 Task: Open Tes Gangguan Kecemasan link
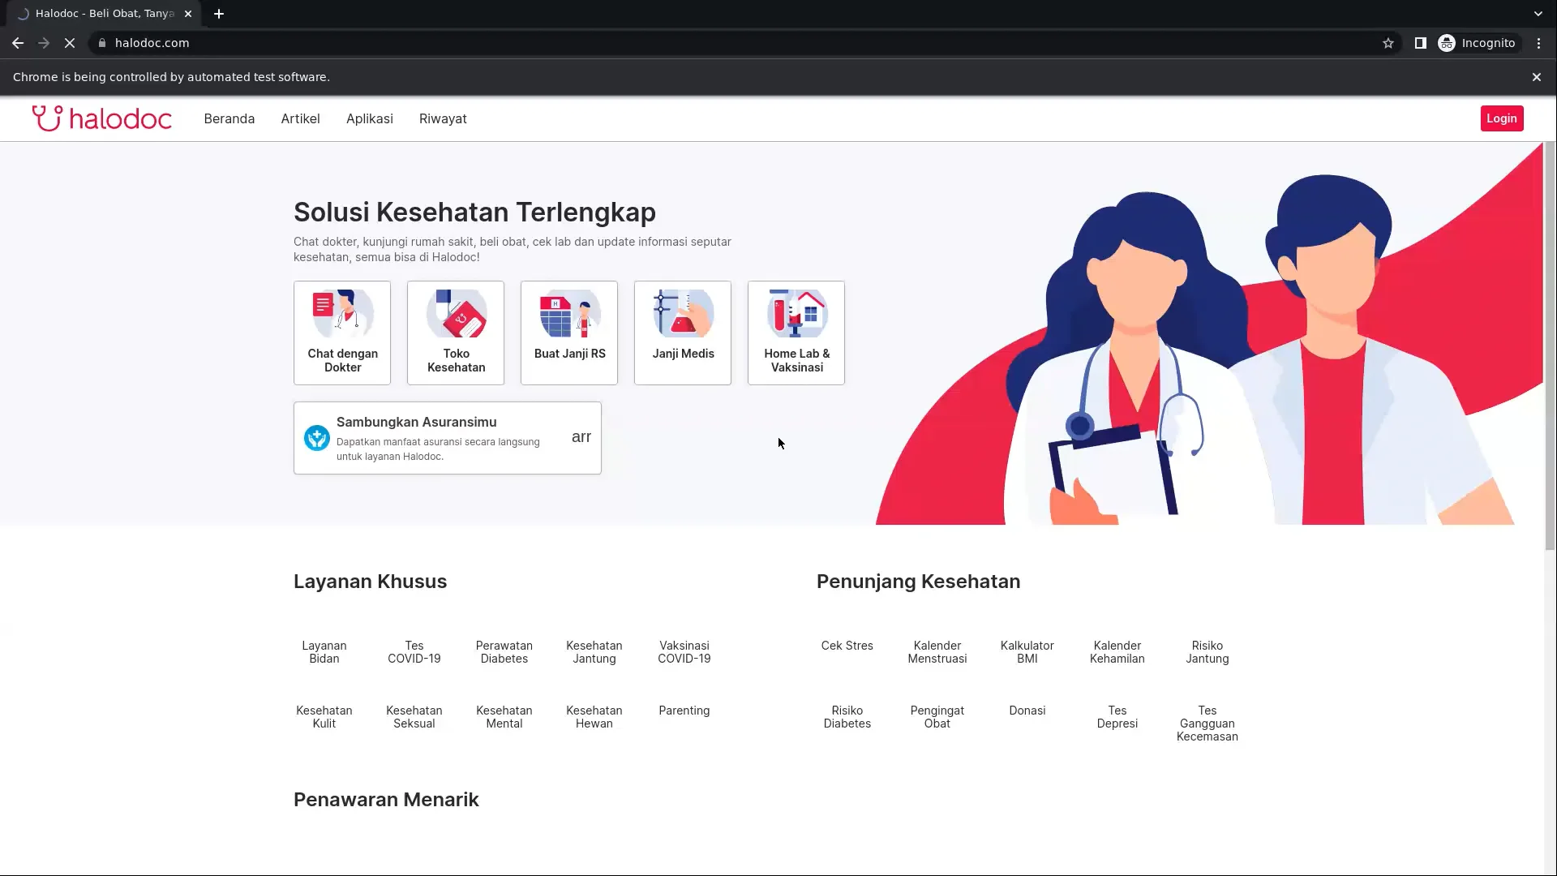(1207, 724)
